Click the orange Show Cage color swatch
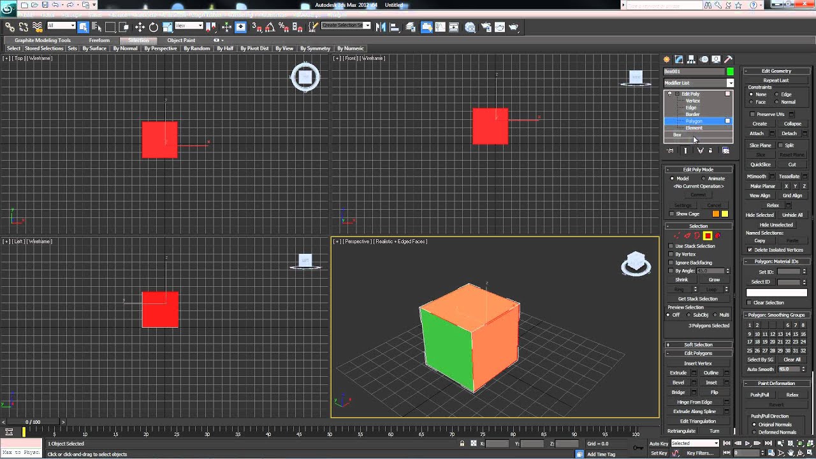816x459 pixels. click(x=716, y=214)
